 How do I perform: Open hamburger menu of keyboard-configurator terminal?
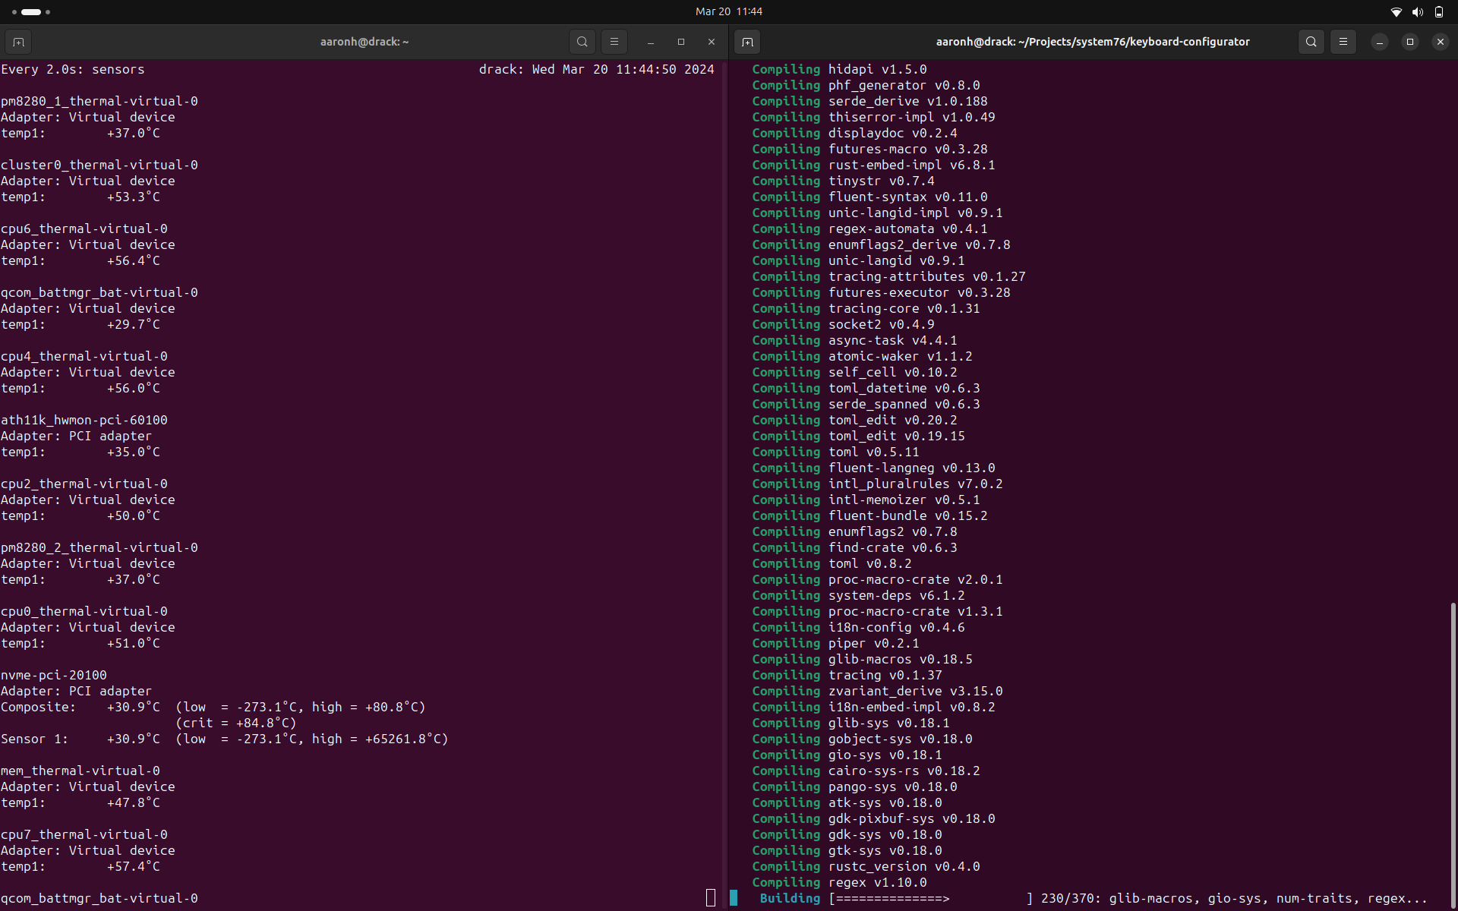[x=1343, y=42]
